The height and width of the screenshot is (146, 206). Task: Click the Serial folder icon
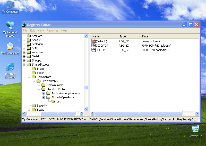[29, 56]
